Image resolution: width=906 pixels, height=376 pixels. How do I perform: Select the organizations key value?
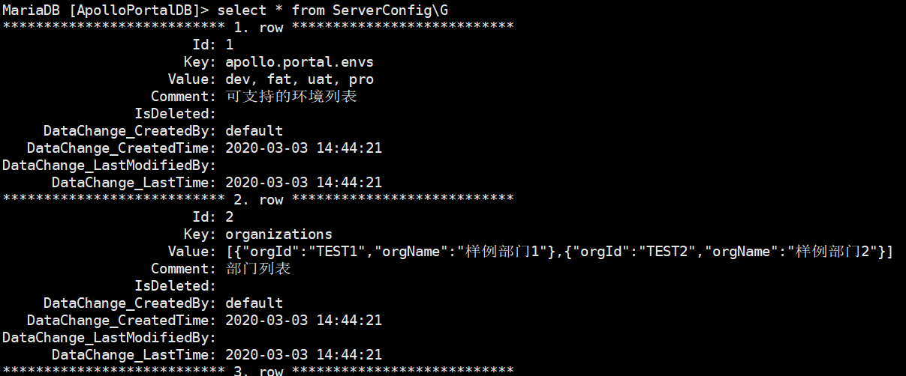coord(278,234)
